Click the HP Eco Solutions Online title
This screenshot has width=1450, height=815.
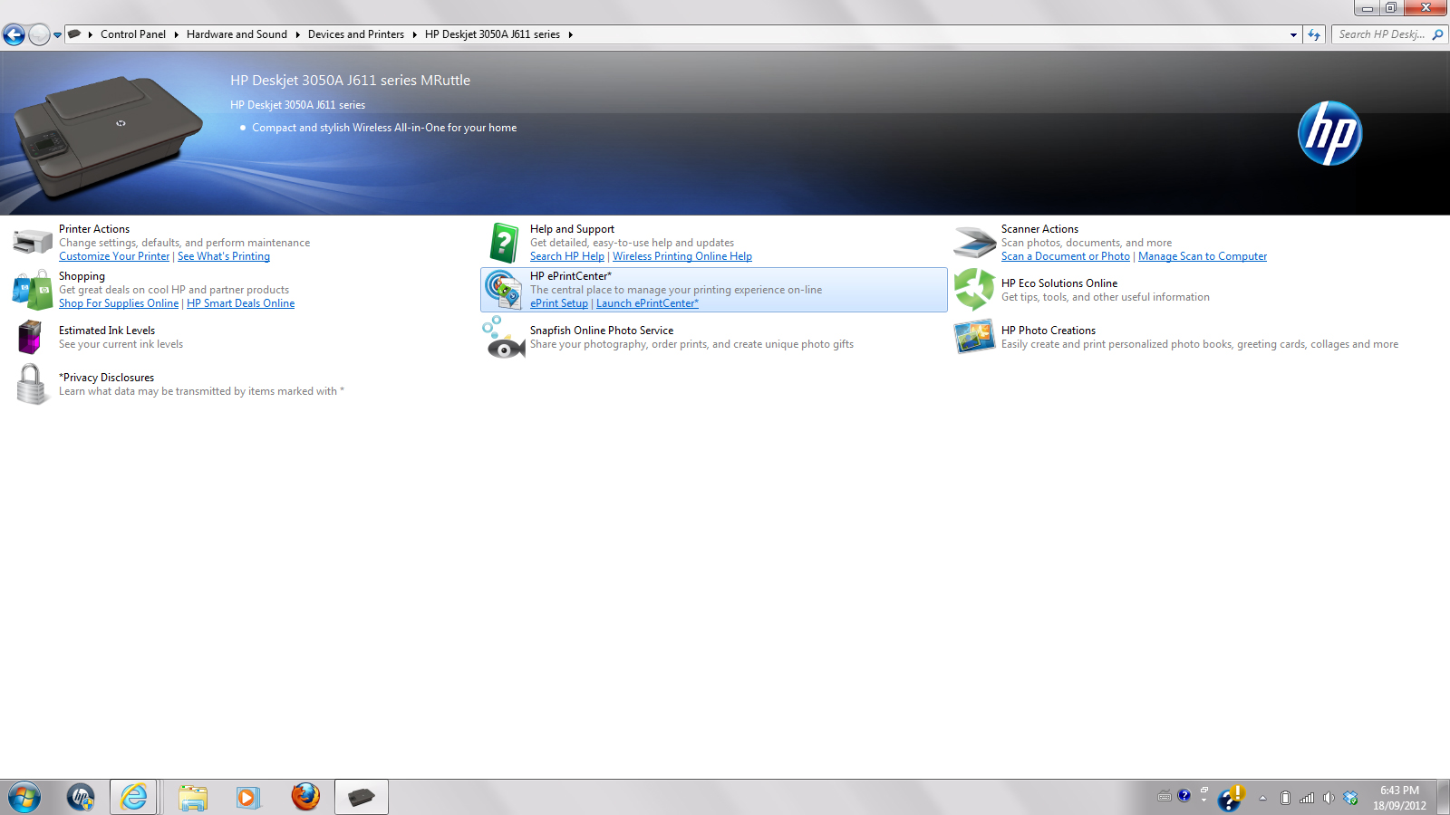[1059, 283]
